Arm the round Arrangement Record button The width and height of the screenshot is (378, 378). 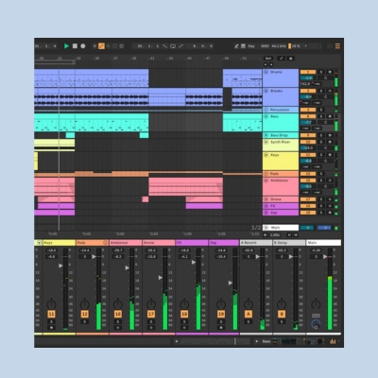point(83,46)
